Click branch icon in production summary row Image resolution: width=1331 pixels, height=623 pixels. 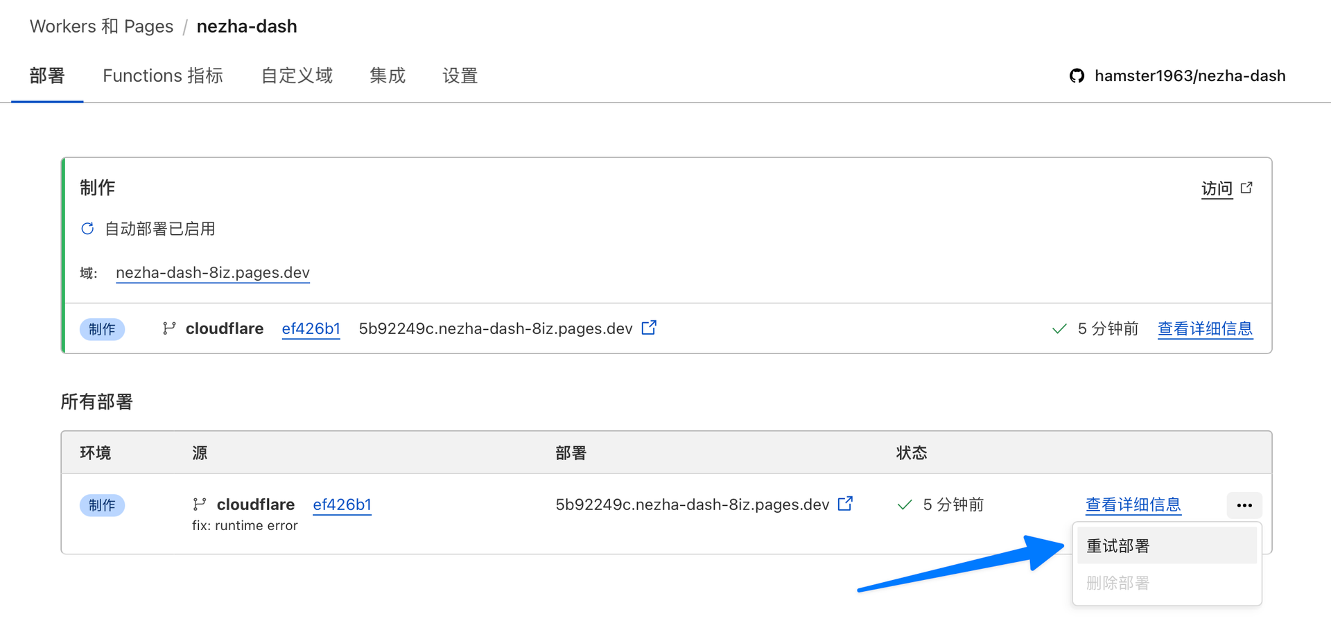(168, 328)
